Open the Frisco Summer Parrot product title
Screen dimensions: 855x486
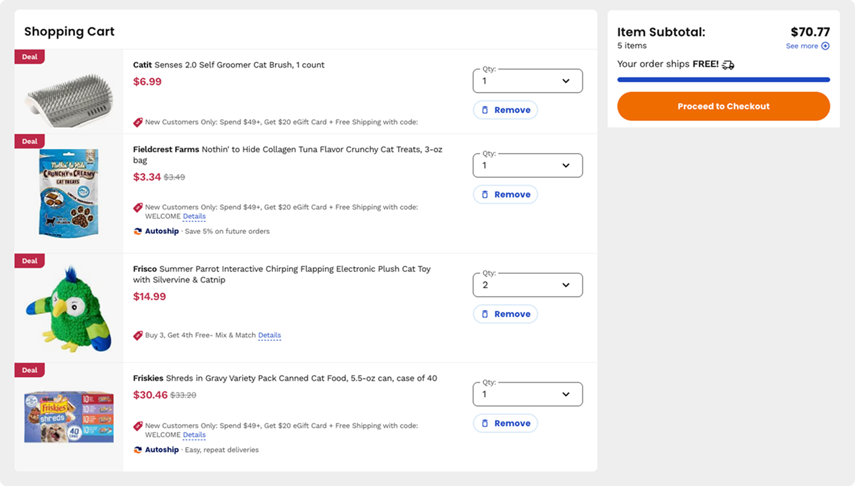tap(281, 275)
